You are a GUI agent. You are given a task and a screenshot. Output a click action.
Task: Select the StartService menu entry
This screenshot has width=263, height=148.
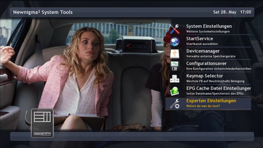click(200, 39)
